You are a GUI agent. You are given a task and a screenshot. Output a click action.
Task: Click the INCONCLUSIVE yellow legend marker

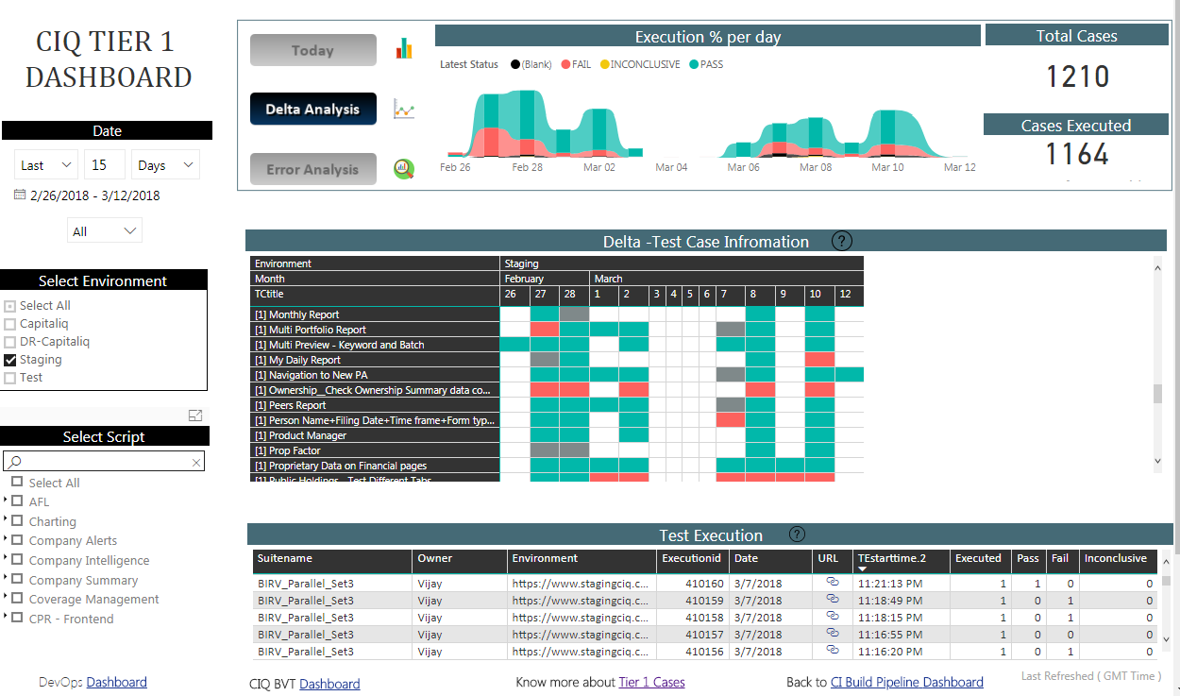604,65
